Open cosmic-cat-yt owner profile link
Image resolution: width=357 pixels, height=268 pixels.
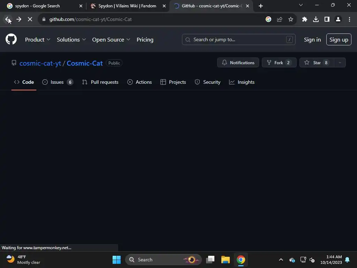[x=40, y=63]
